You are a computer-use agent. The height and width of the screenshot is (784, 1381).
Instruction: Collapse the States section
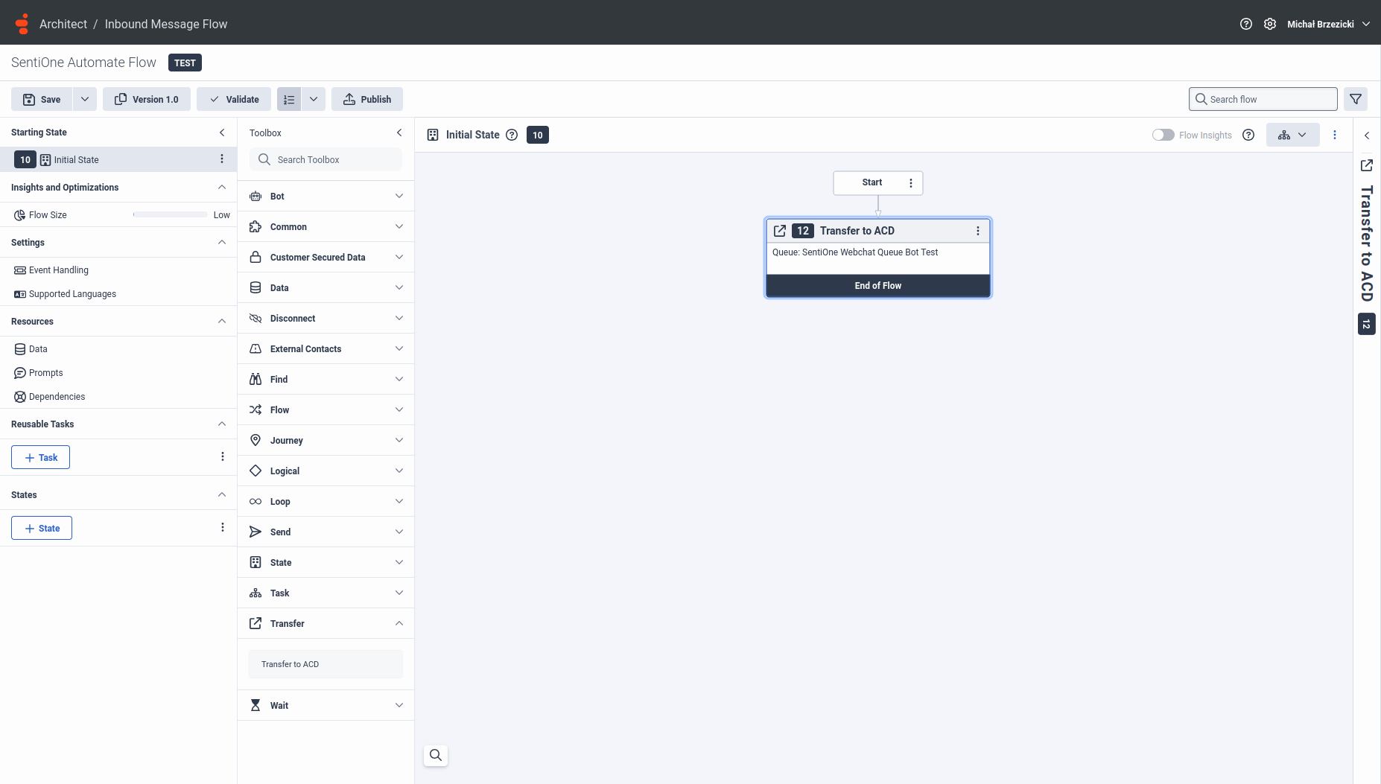222,494
